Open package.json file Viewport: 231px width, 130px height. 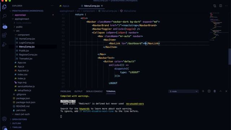pos(23,99)
